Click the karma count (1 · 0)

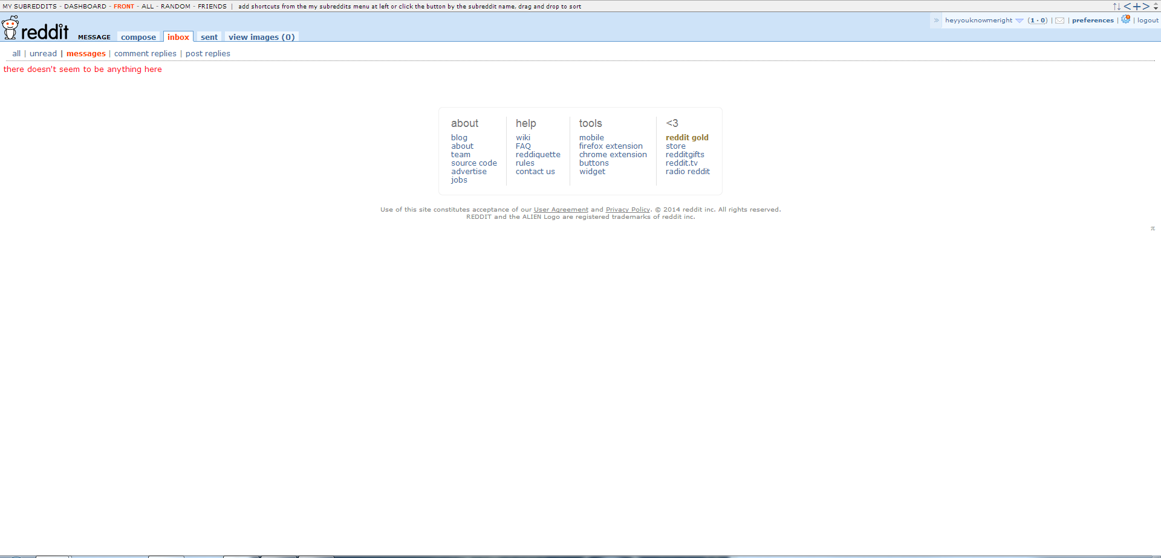(x=1038, y=21)
